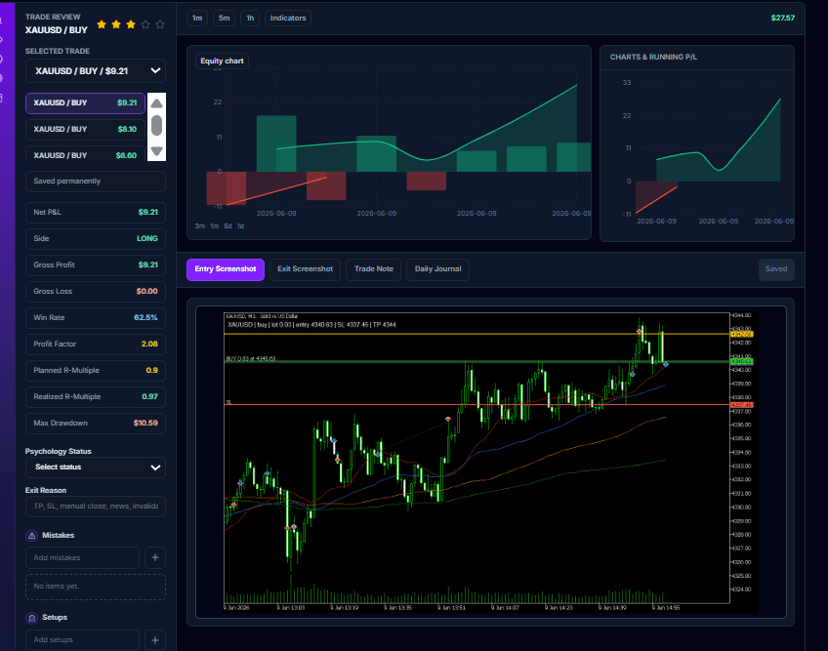Viewport: 828px width, 651px height.
Task: Click the trade list scrollbar thumb
Action: click(156, 126)
